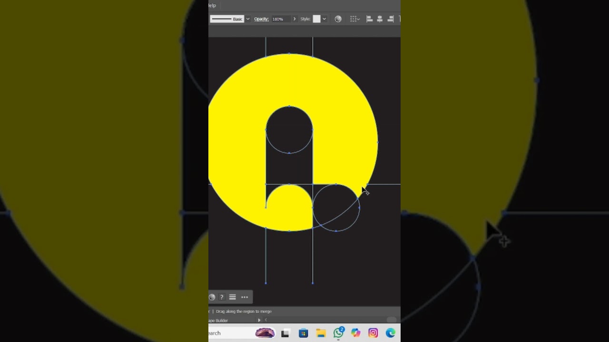Open Microsoft Edge from taskbar
The width and height of the screenshot is (609, 342).
(391, 333)
